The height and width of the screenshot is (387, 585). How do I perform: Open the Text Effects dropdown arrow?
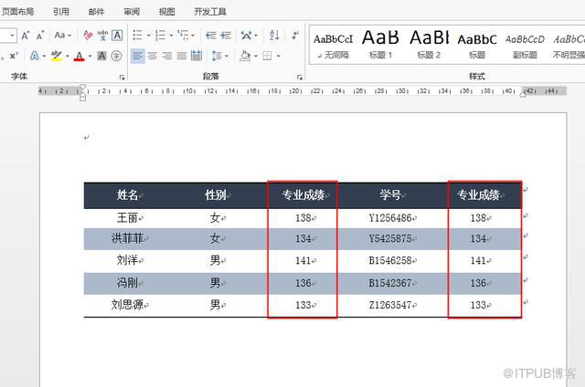[x=45, y=57]
